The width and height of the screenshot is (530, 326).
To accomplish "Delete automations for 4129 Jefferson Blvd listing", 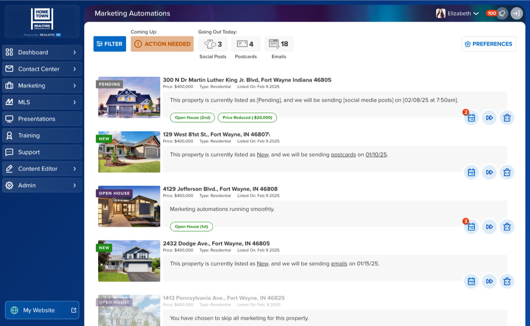I will [507, 227].
